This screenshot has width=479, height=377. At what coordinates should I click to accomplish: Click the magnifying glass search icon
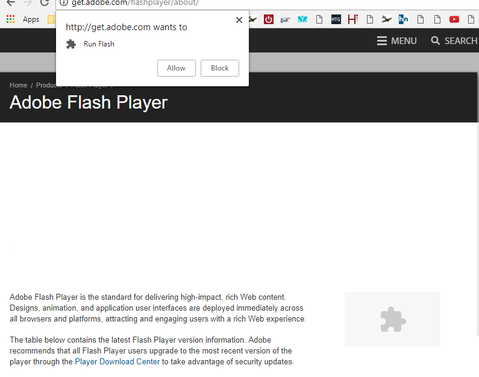pos(435,40)
